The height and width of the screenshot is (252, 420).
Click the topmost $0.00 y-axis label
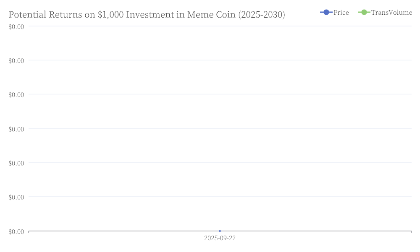[16, 26]
